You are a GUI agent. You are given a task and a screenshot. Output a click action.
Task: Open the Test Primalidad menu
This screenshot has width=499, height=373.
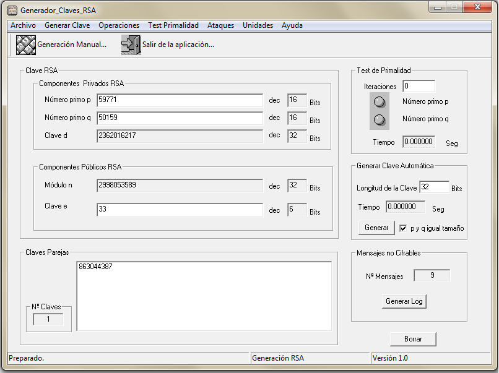point(173,25)
